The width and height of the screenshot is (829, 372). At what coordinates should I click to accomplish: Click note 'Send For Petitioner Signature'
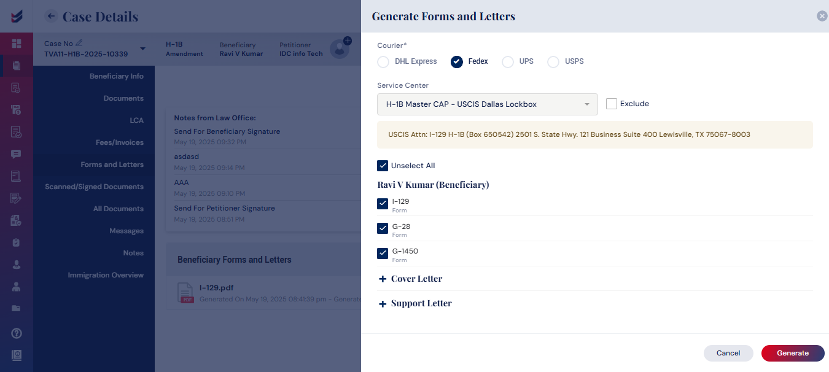pyautogui.click(x=224, y=208)
